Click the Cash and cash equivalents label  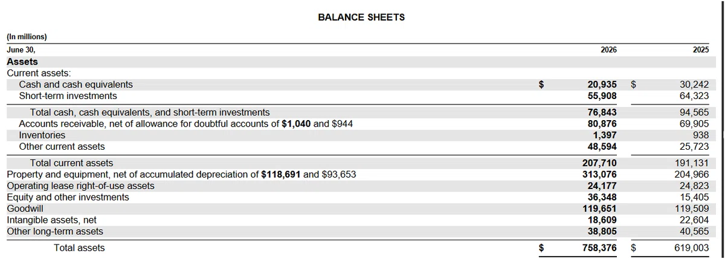76,85
